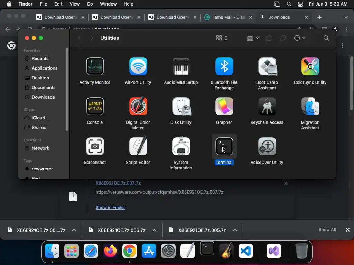Click the Finder Share toolbar button
This screenshot has width=354, height=265.
tap(269, 38)
